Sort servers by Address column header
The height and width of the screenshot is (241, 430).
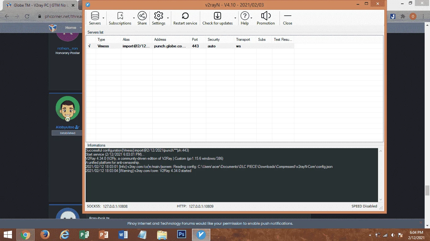tap(171, 40)
